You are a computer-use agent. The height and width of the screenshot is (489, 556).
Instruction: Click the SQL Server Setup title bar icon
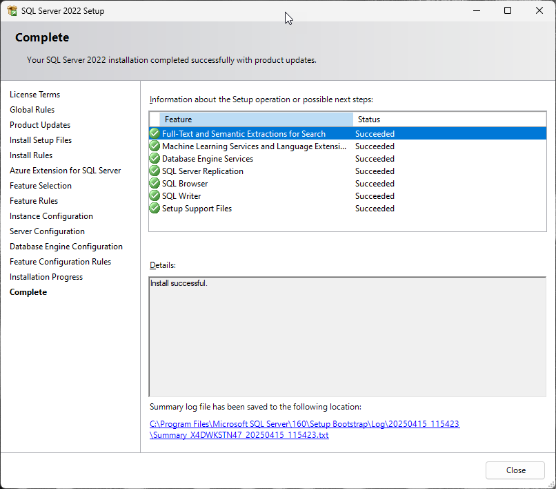[x=12, y=11]
